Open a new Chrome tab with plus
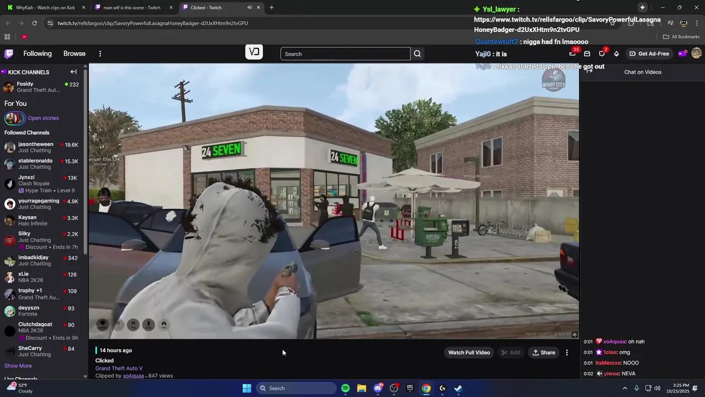The image size is (705, 397). [272, 7]
